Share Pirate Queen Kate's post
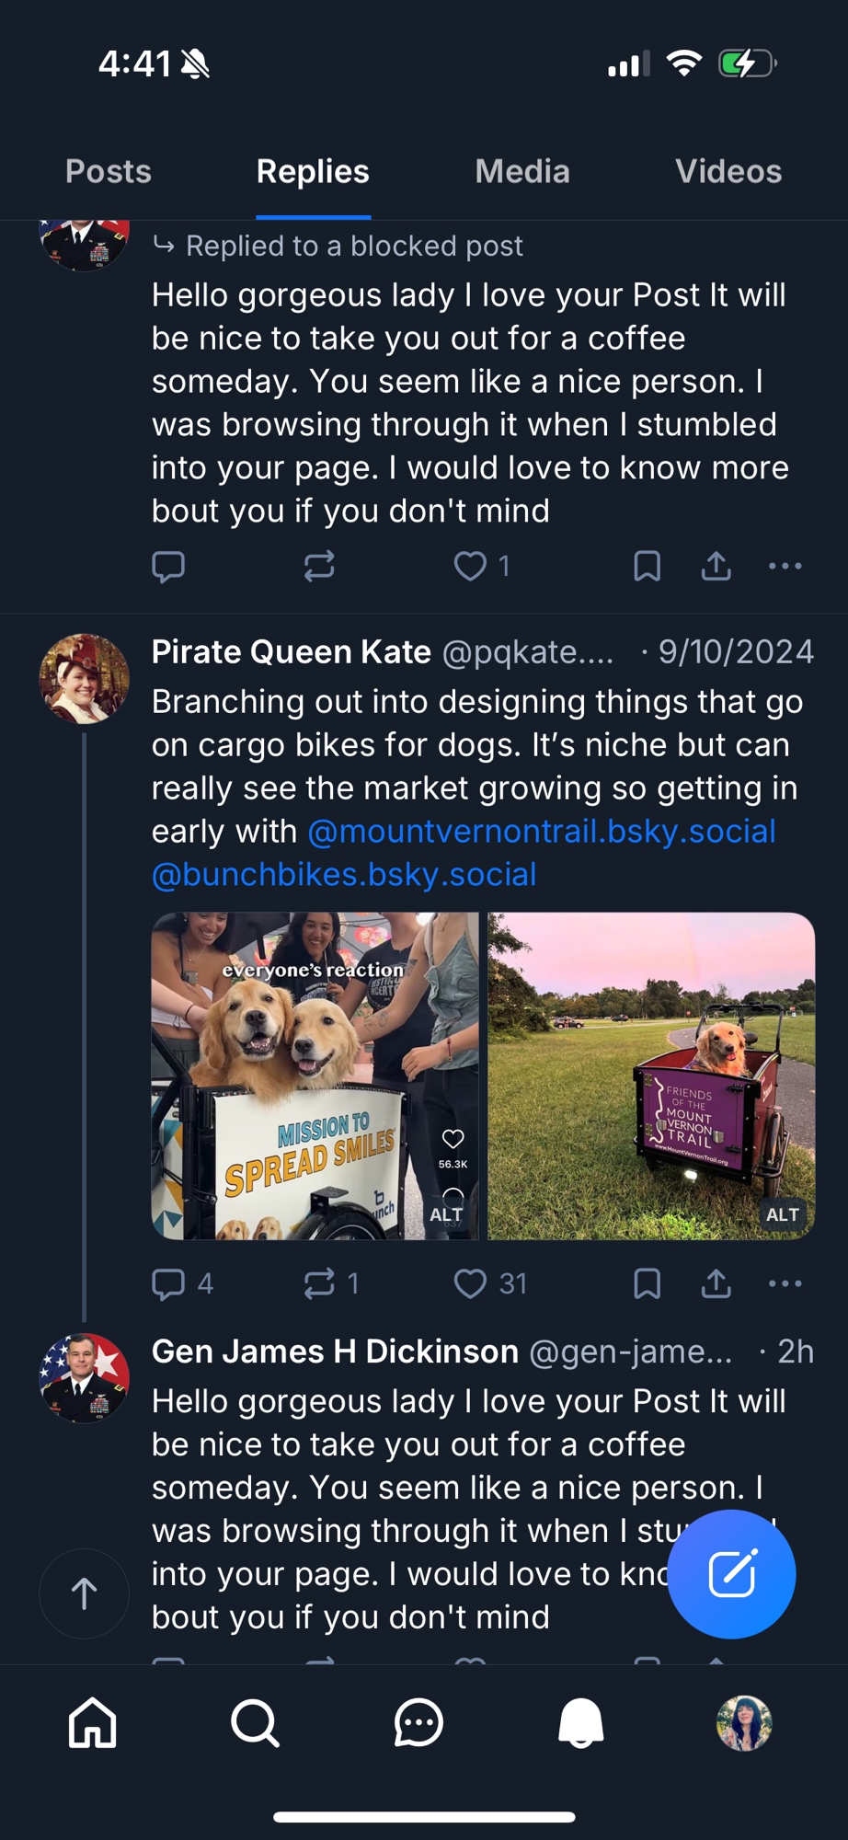Viewport: 848px width, 1840px height. tap(716, 1283)
